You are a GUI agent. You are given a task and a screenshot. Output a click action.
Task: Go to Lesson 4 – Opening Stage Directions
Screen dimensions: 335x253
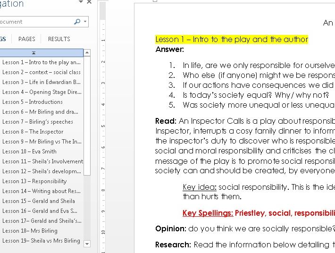point(42,92)
